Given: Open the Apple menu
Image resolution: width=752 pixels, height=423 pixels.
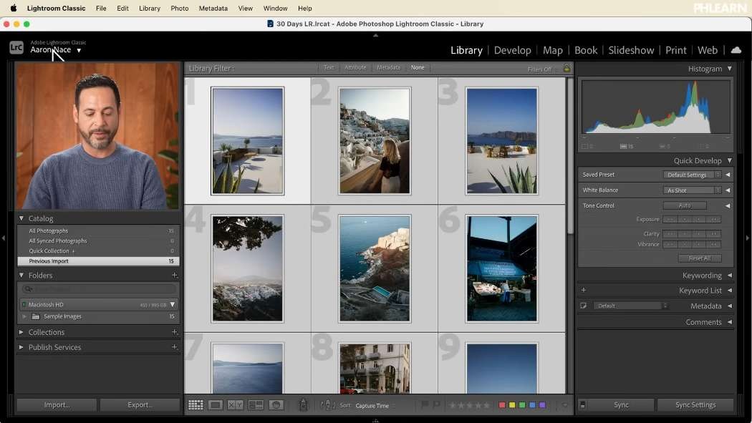Looking at the screenshot, I should (x=14, y=8).
